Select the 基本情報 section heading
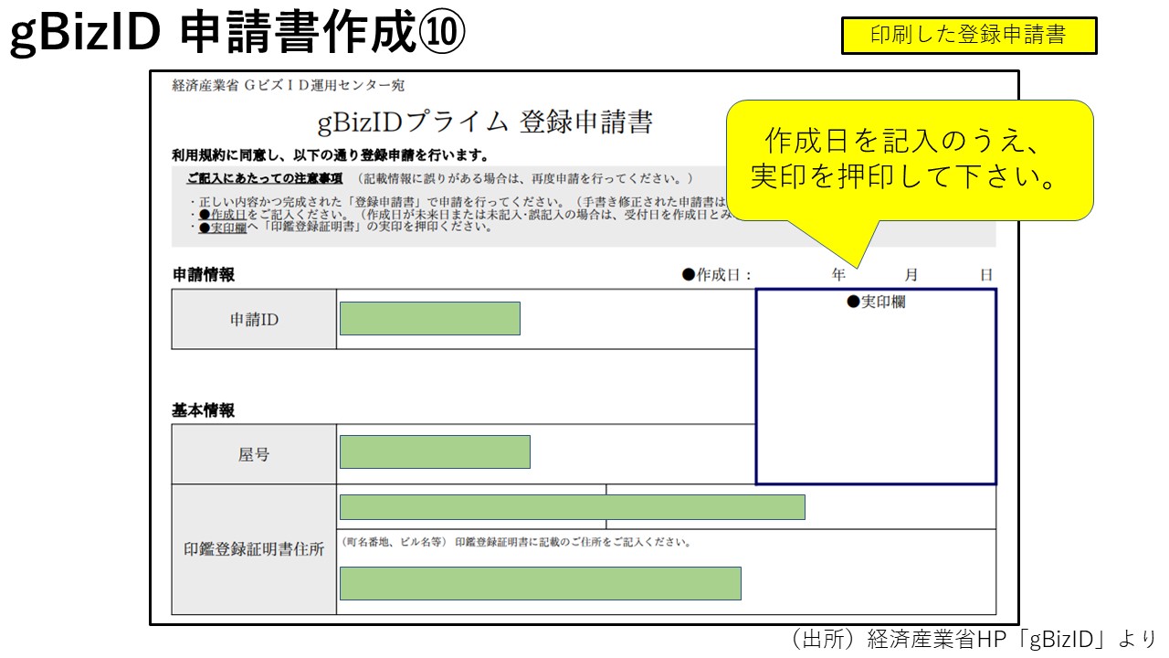1169x658 pixels. click(x=204, y=410)
